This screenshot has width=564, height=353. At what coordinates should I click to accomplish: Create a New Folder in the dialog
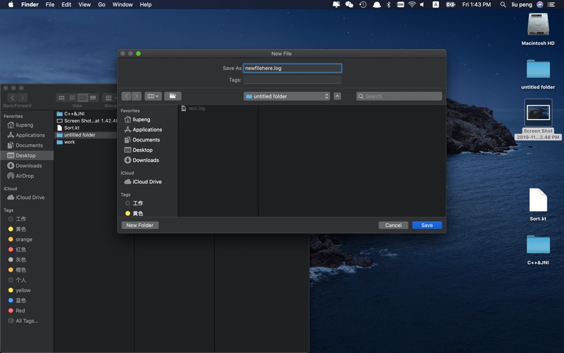[x=140, y=225]
